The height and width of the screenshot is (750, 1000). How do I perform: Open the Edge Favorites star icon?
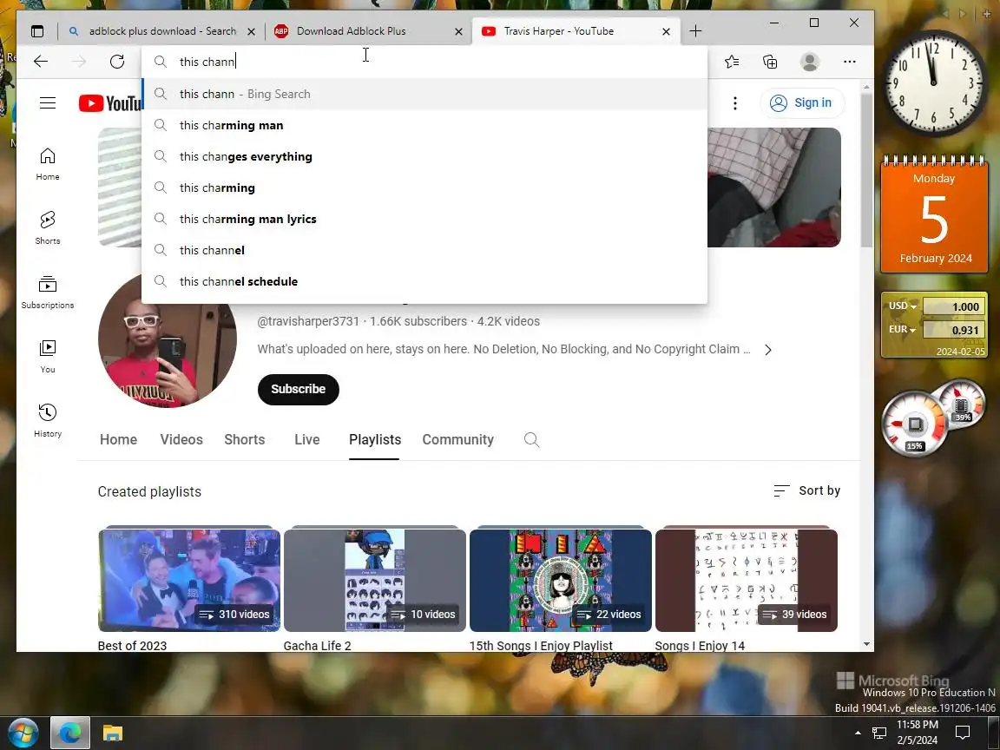click(x=732, y=62)
